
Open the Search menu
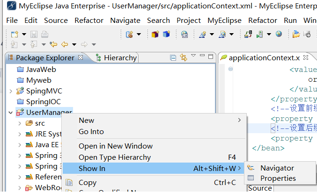[158, 21]
